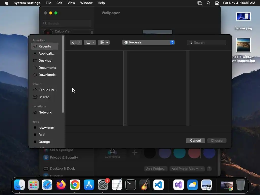Viewport: 260px width, 195px height.
Task: Open the Edit menu
Action: (59, 3)
